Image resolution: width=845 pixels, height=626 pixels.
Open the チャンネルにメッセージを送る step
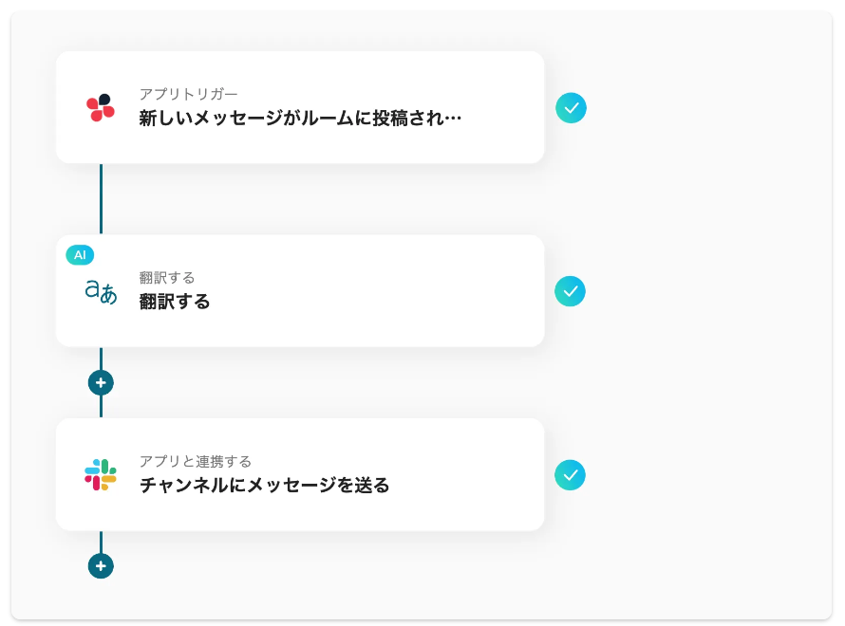point(264,485)
